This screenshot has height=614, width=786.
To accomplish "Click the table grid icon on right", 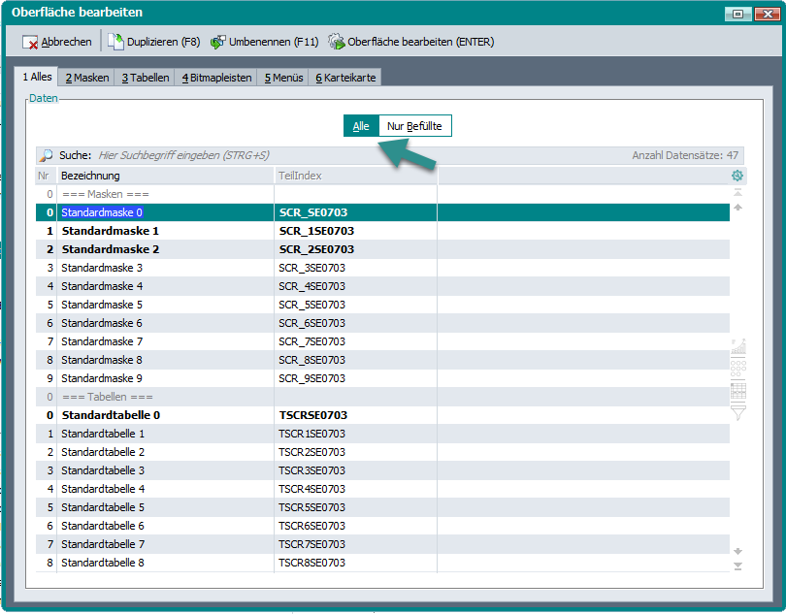I will [x=737, y=391].
